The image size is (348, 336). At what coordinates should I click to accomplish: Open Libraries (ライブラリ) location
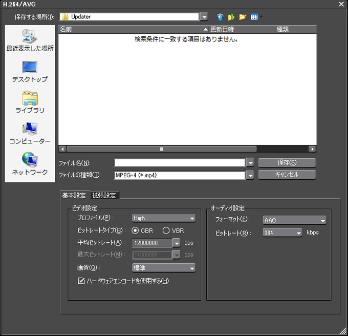click(30, 102)
